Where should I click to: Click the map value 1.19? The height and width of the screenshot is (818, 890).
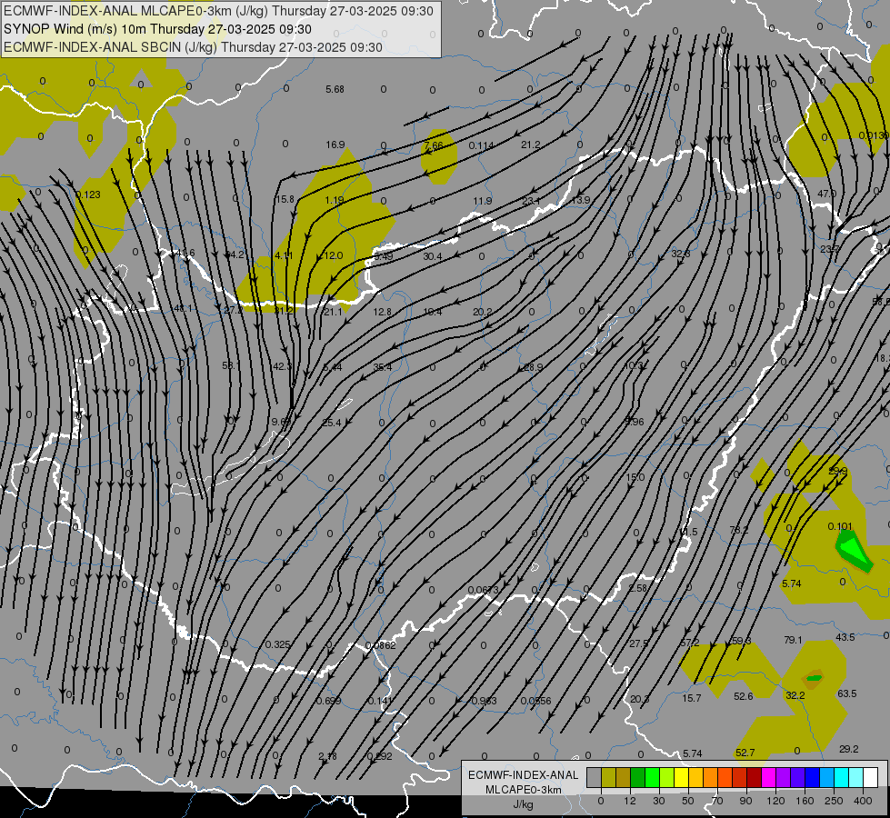[335, 200]
